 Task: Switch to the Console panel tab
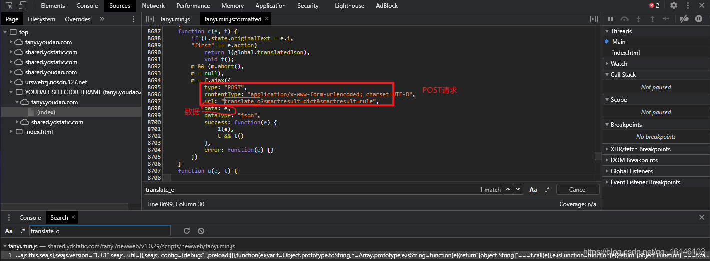[87, 6]
